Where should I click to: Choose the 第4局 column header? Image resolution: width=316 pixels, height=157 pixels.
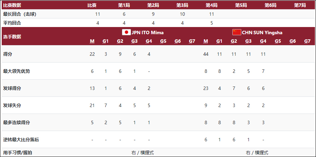tap(211, 5)
